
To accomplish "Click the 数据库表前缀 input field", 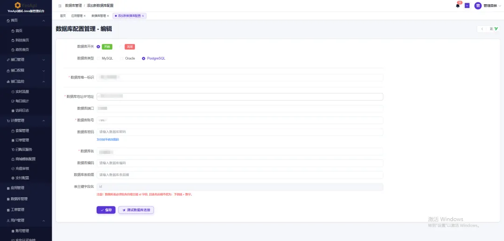I will (x=240, y=175).
